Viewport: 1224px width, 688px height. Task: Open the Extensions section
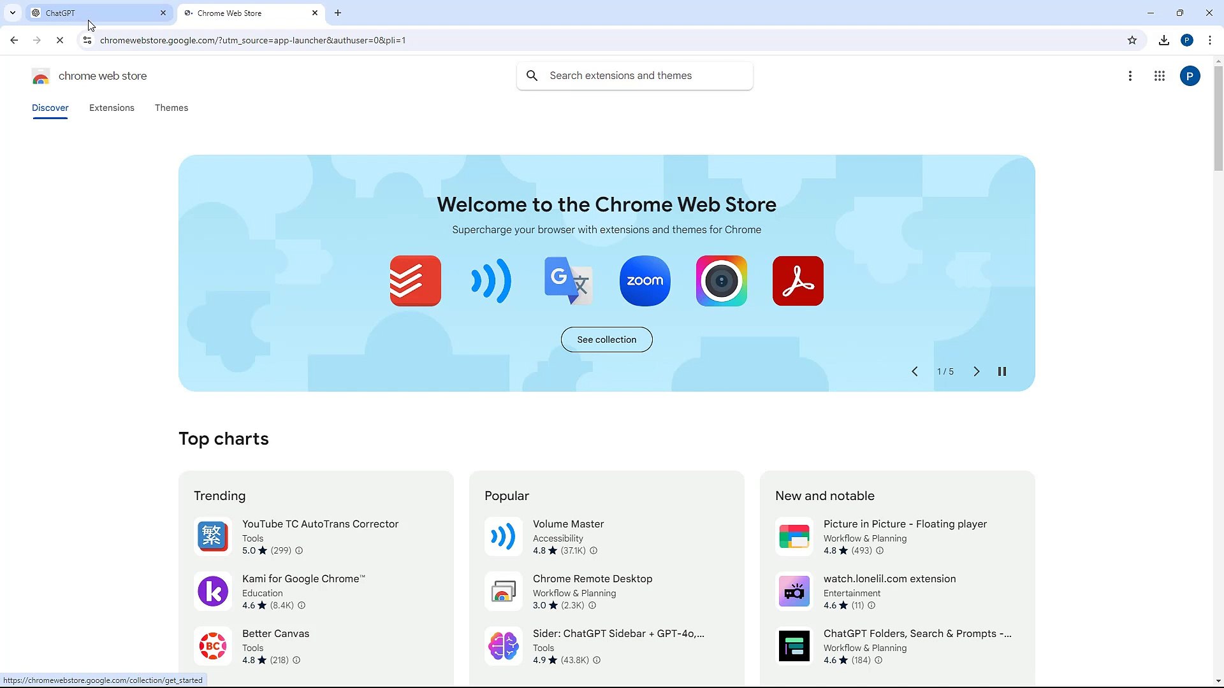click(x=112, y=108)
